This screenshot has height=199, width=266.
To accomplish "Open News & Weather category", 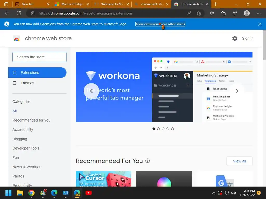I will 26,167.
